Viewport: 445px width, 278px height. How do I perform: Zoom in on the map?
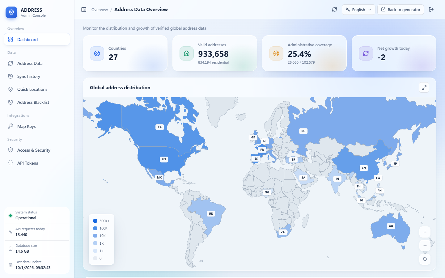click(425, 232)
